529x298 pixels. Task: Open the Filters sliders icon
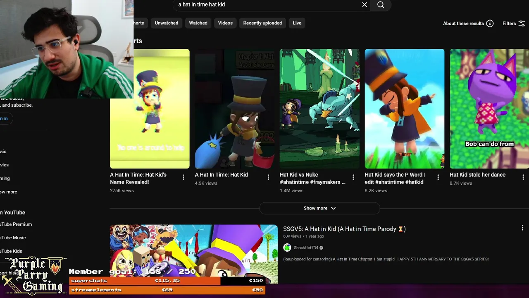pyautogui.click(x=522, y=24)
